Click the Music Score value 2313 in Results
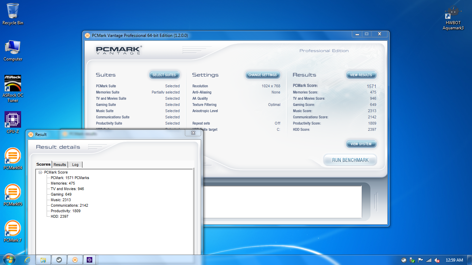472x265 pixels. (372, 111)
